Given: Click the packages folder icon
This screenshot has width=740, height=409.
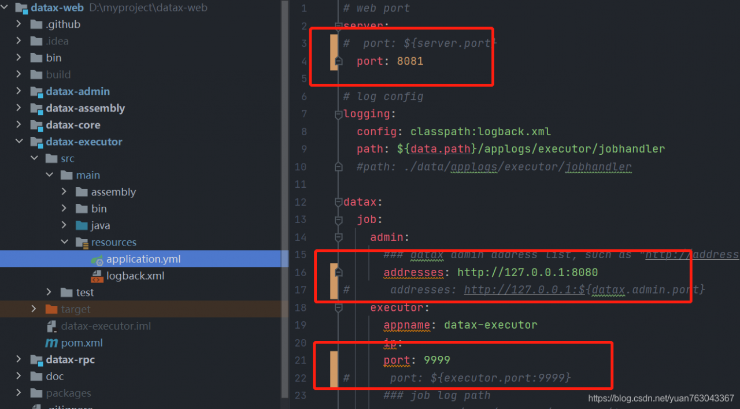Looking at the screenshot, I should click(x=36, y=393).
